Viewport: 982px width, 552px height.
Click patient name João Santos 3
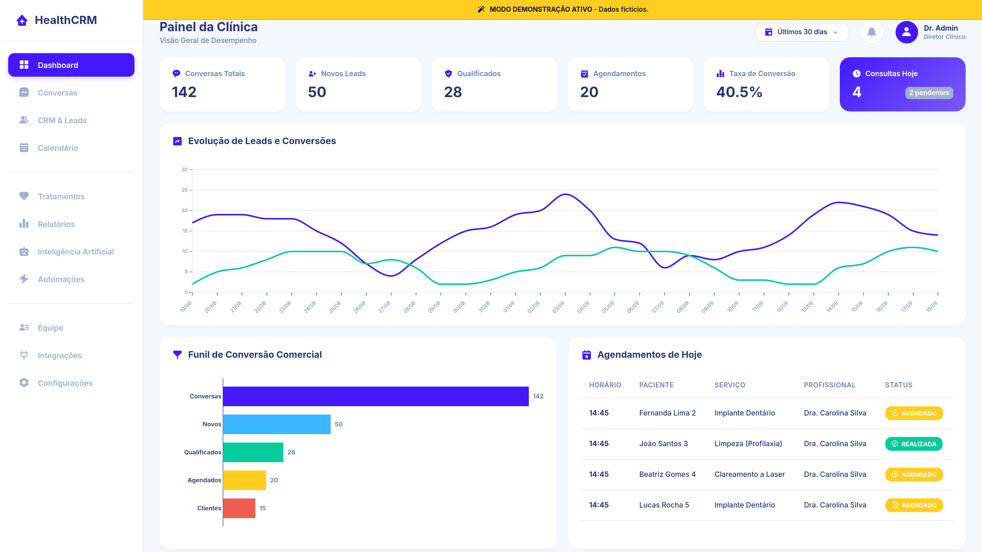point(664,443)
